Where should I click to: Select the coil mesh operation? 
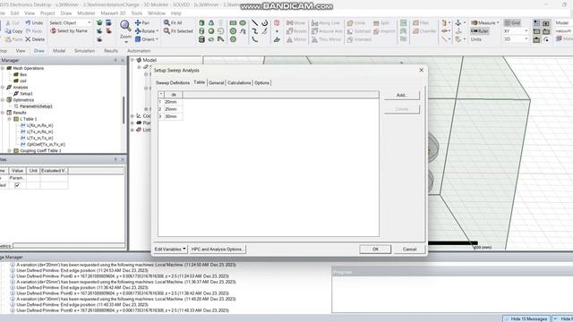(23, 80)
